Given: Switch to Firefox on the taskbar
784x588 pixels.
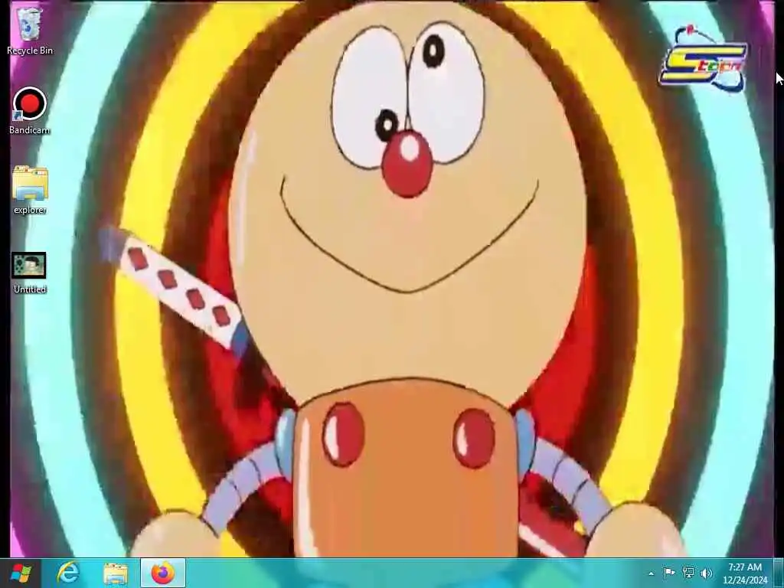Looking at the screenshot, I should tap(162, 573).
